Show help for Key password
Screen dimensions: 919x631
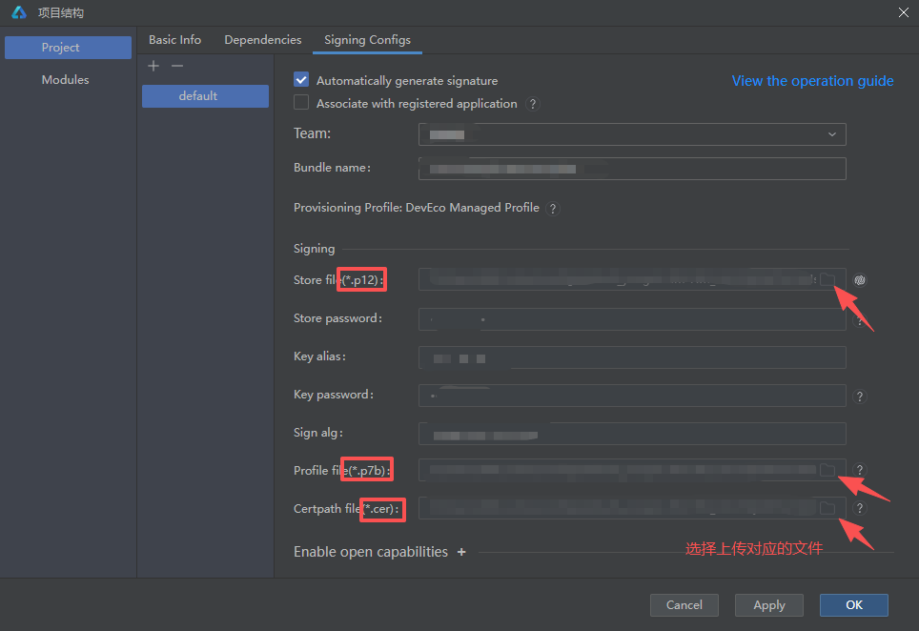click(859, 397)
